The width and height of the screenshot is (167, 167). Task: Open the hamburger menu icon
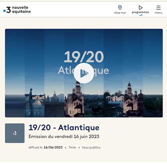158,8
